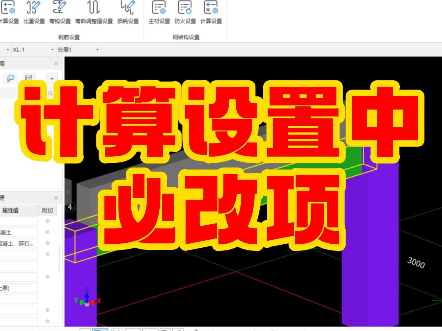Click the 属性值 column header

[10, 210]
